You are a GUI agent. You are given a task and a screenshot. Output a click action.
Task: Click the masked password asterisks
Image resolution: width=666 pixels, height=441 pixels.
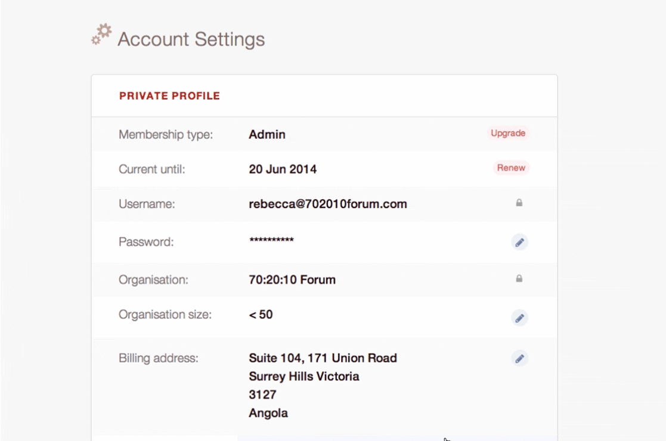(x=271, y=241)
